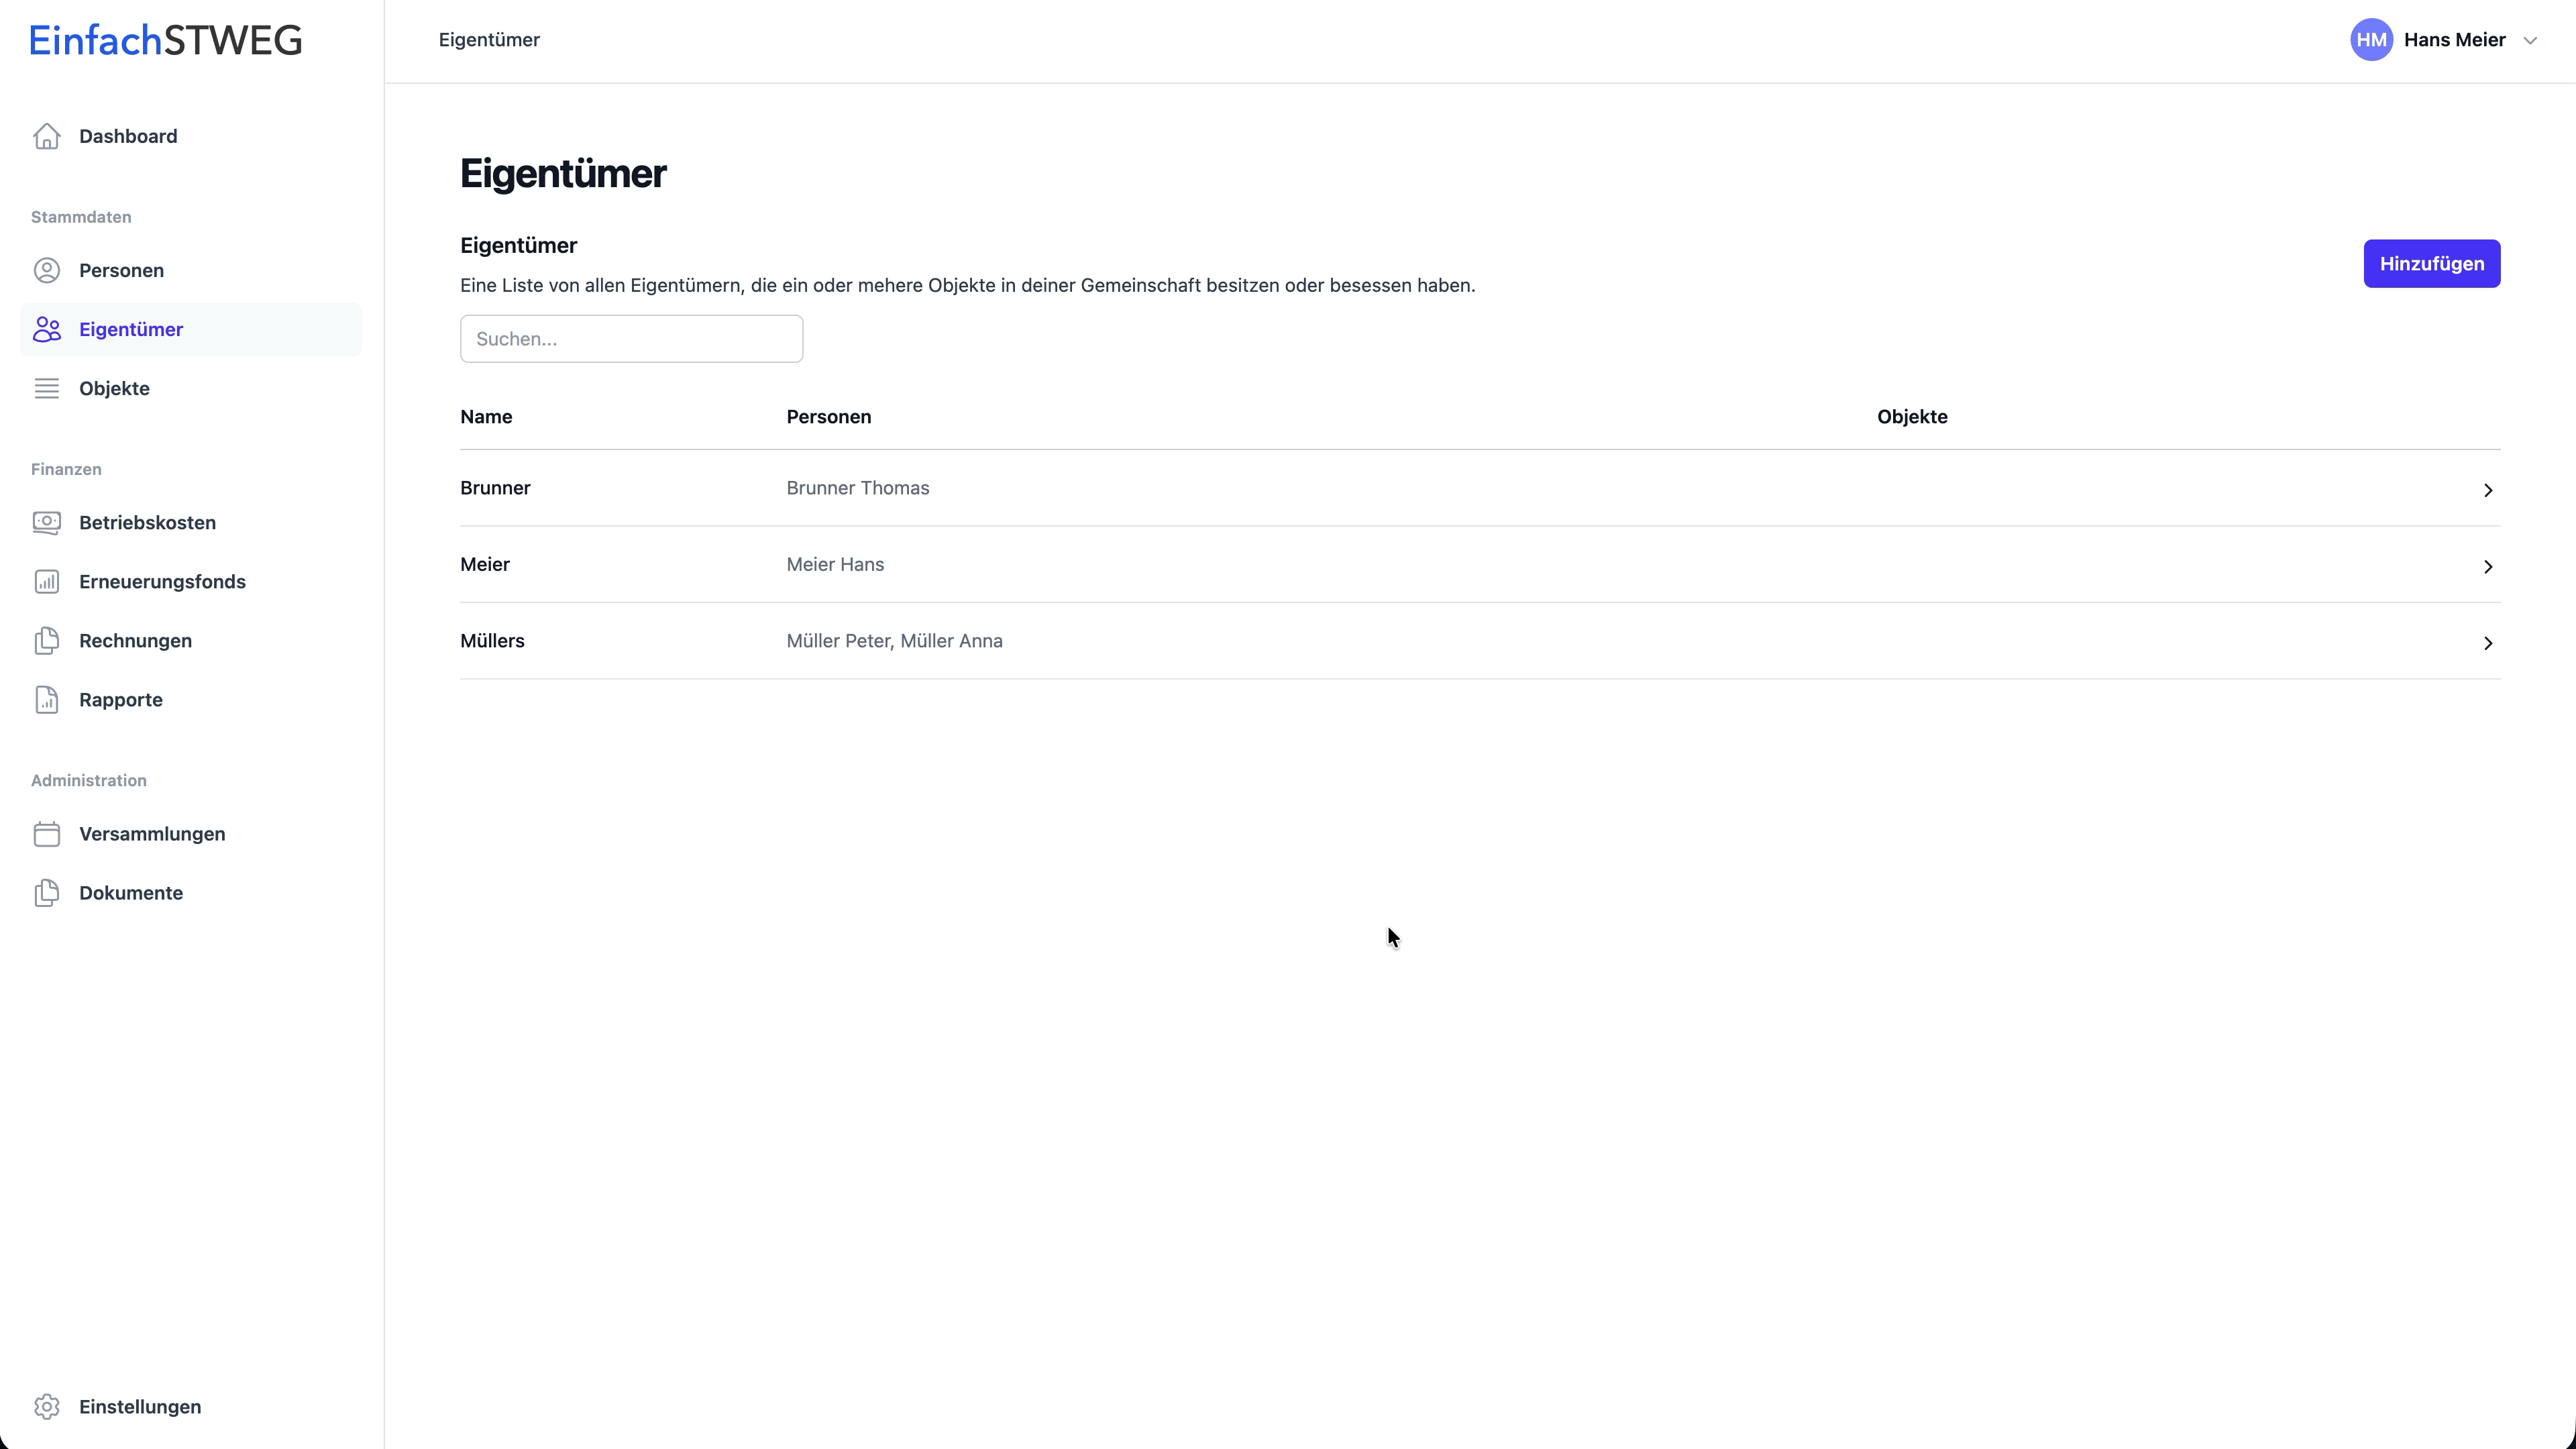Click the Dashboard home icon
This screenshot has height=1449, width=2576.
coord(47,136)
